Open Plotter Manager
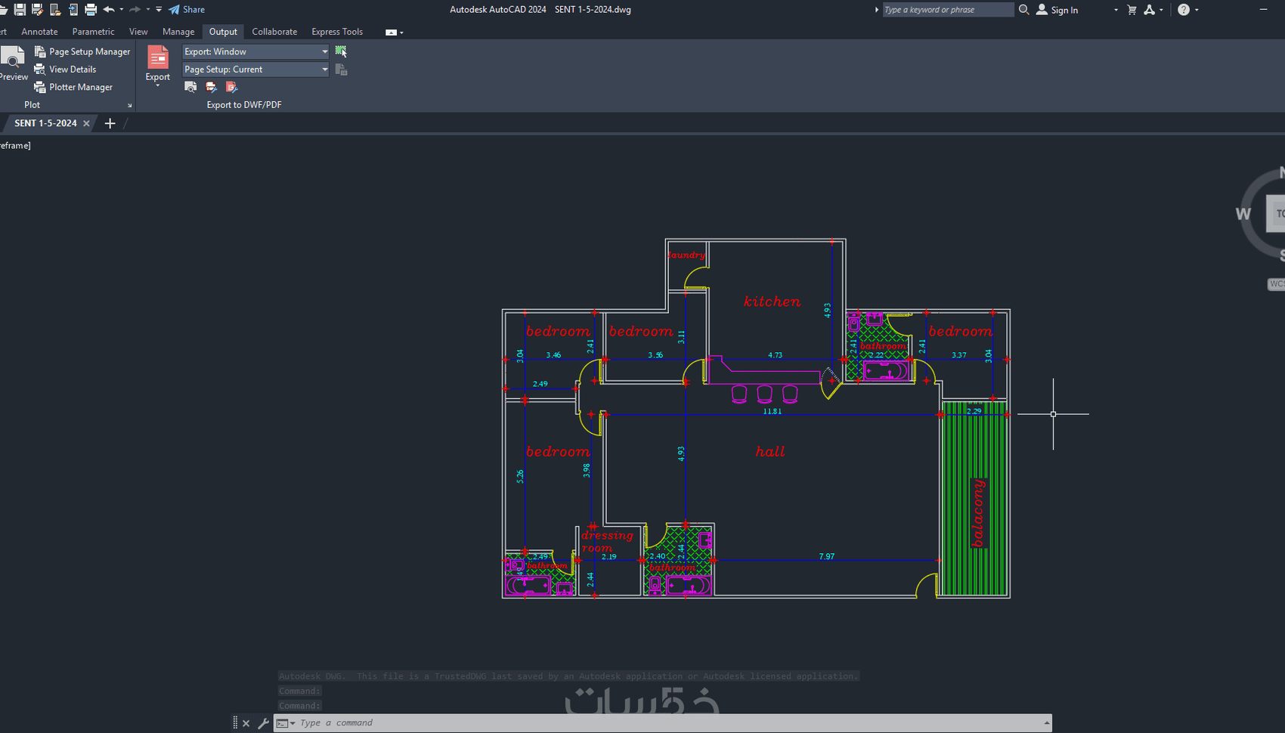The image size is (1285, 733). (x=74, y=88)
